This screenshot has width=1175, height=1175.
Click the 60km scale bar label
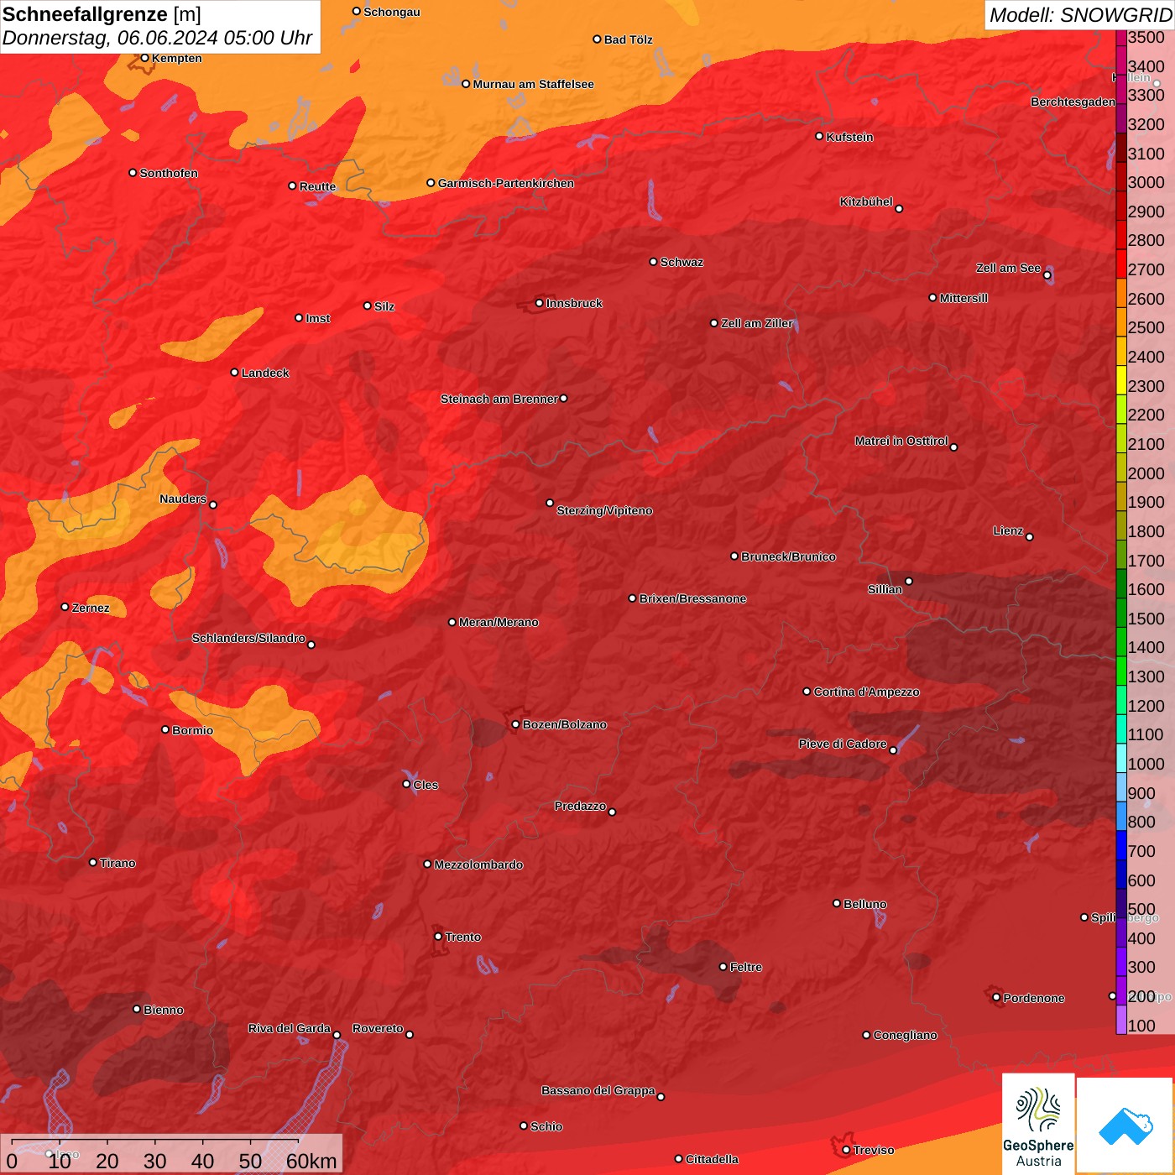point(311,1161)
